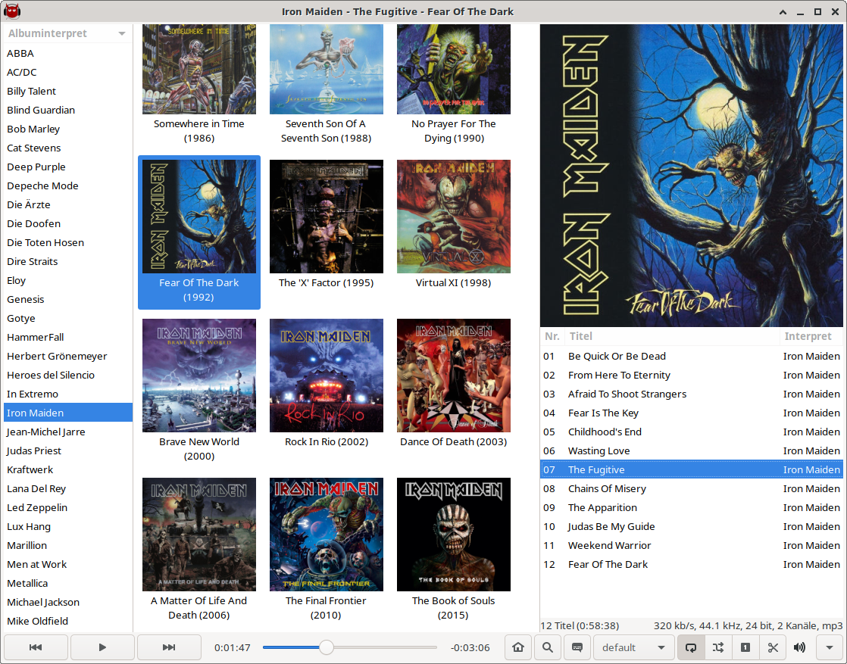Click the playback progress slider
The height and width of the screenshot is (664, 847).
point(349,647)
